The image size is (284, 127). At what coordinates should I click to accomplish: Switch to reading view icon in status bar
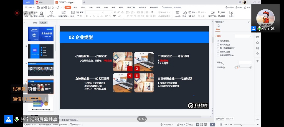pyautogui.click(x=206, y=125)
